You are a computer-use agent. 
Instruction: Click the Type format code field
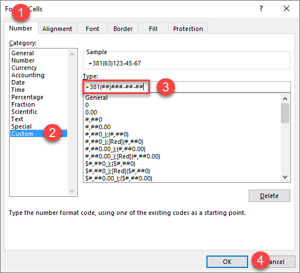187,87
